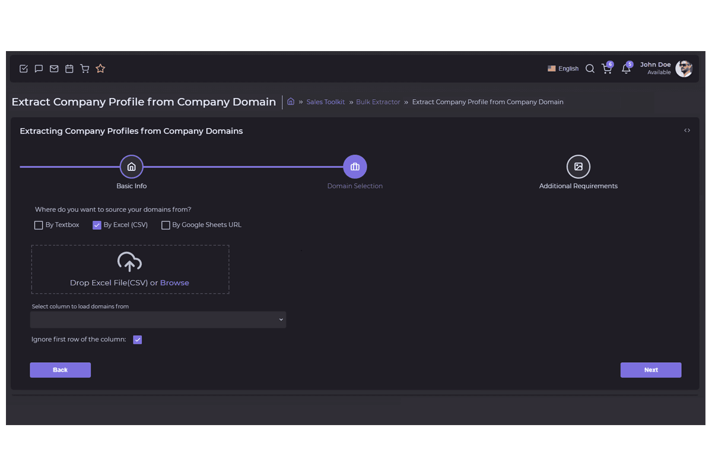Click the star favorites icon
The width and height of the screenshot is (712, 475).
[x=100, y=69]
